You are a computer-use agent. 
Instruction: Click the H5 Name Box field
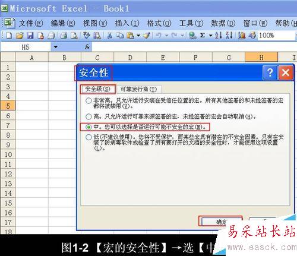tap(26, 47)
